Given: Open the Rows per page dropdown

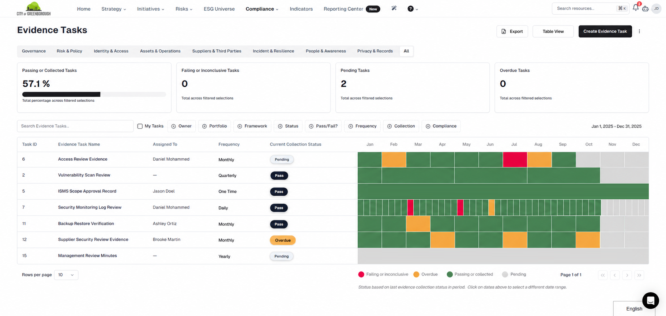Looking at the screenshot, I should [66, 275].
